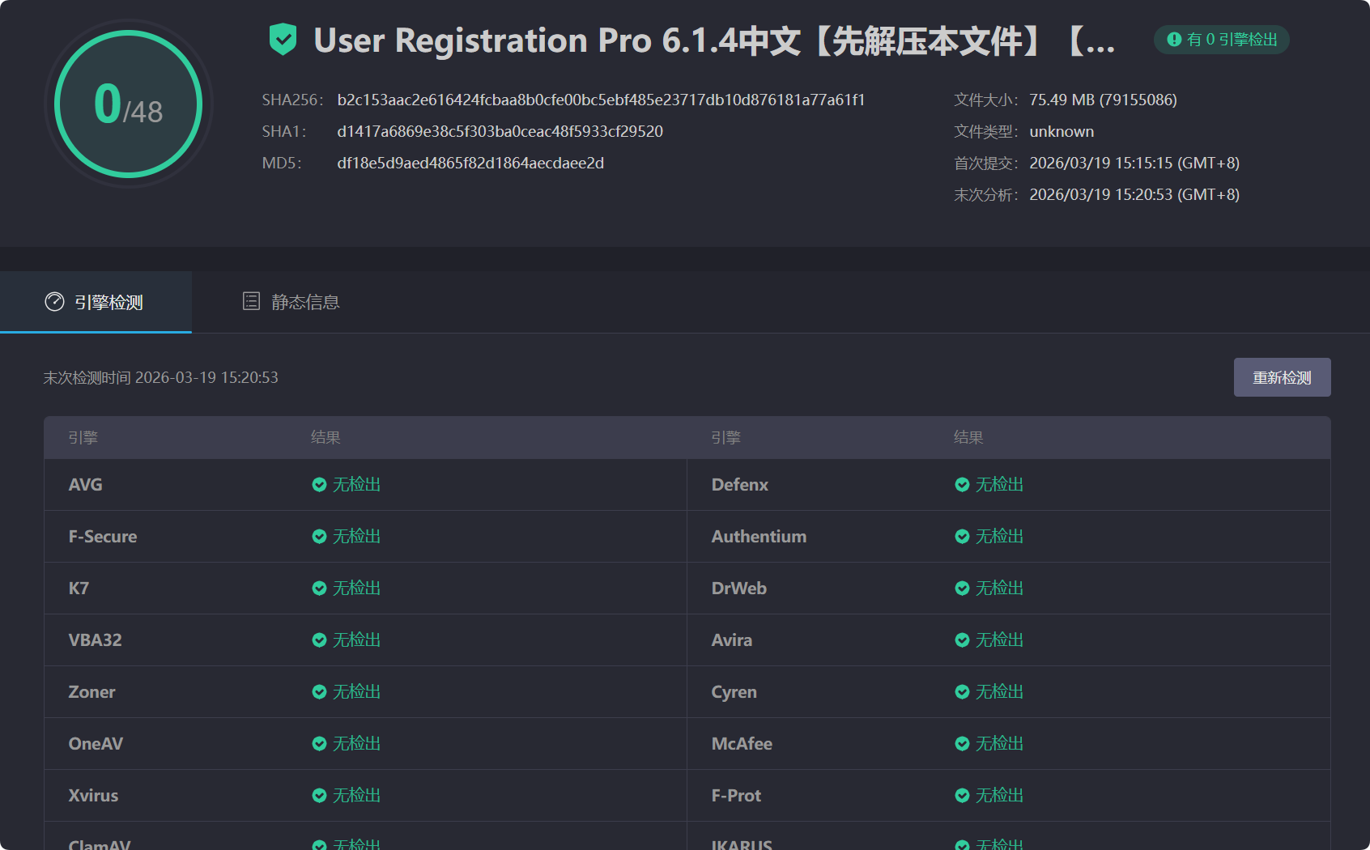This screenshot has height=850, width=1370.
Task: Click the 重新检测 button
Action: coord(1282,377)
